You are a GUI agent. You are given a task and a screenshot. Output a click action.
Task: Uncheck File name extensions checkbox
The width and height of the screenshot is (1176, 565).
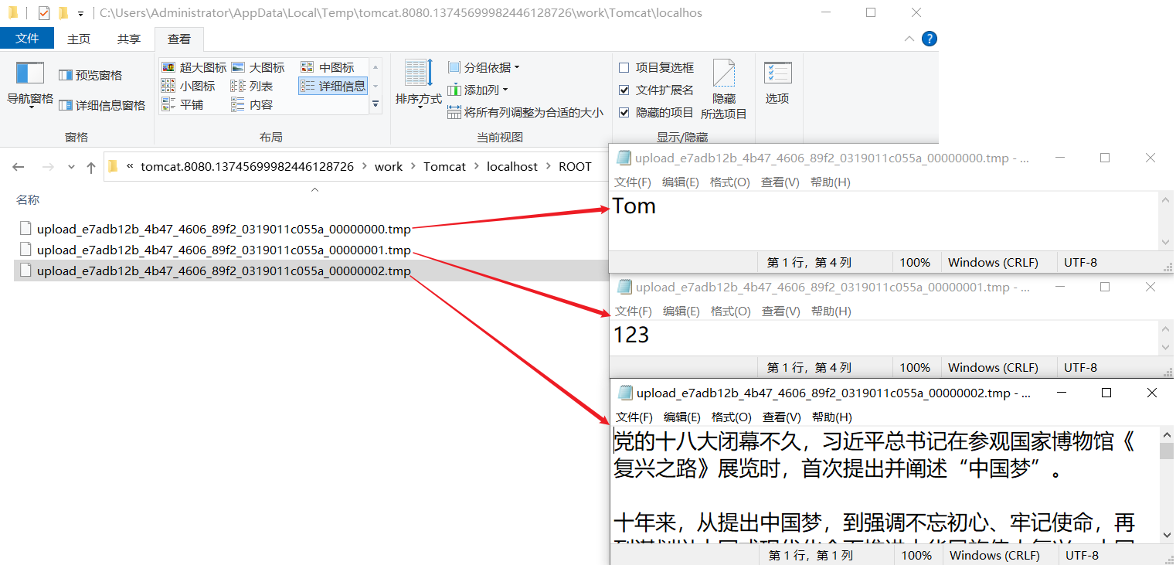[624, 90]
